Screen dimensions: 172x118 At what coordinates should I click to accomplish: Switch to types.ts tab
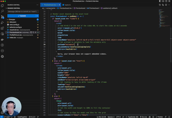(67, 5)
